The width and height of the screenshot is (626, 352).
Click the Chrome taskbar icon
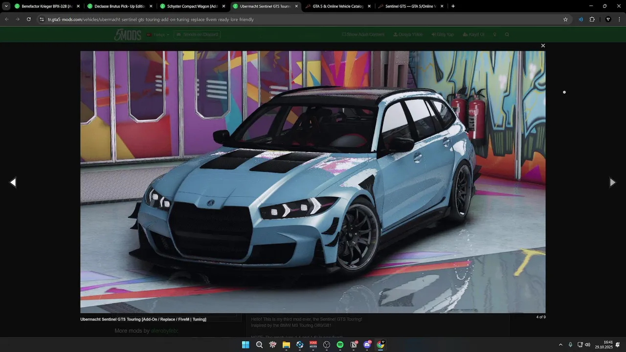pos(380,345)
